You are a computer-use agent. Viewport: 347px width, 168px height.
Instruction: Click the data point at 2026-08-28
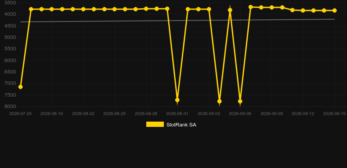click(x=146, y=9)
